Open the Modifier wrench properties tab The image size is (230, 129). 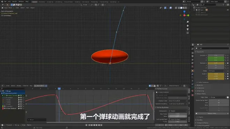192,74
